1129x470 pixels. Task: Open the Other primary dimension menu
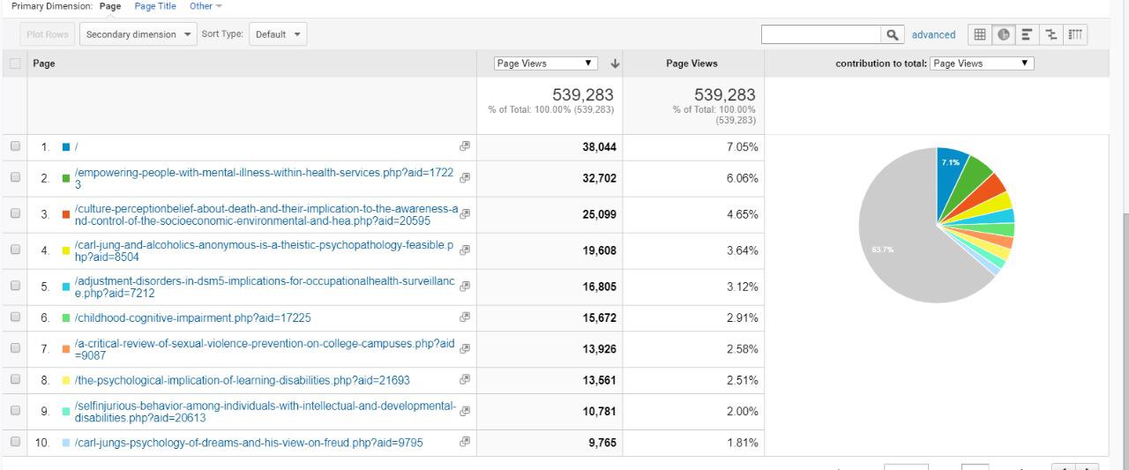coord(205,6)
